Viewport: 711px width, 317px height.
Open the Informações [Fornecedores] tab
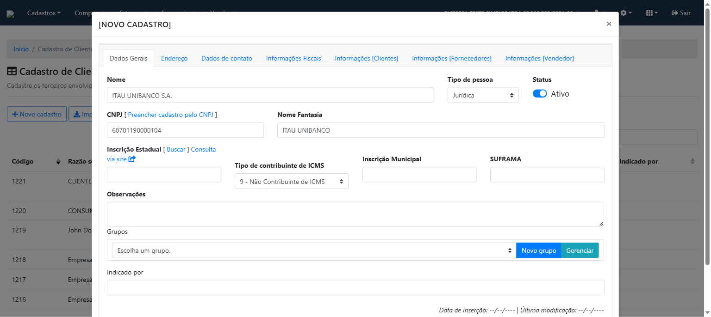coord(452,58)
